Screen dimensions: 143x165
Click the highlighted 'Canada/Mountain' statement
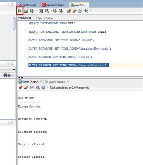(x=68, y=65)
